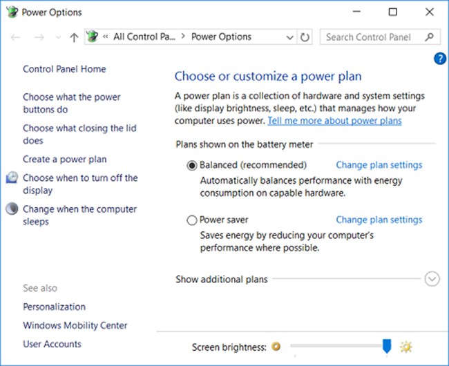
Task: Click the blue help question mark icon
Action: (x=440, y=59)
